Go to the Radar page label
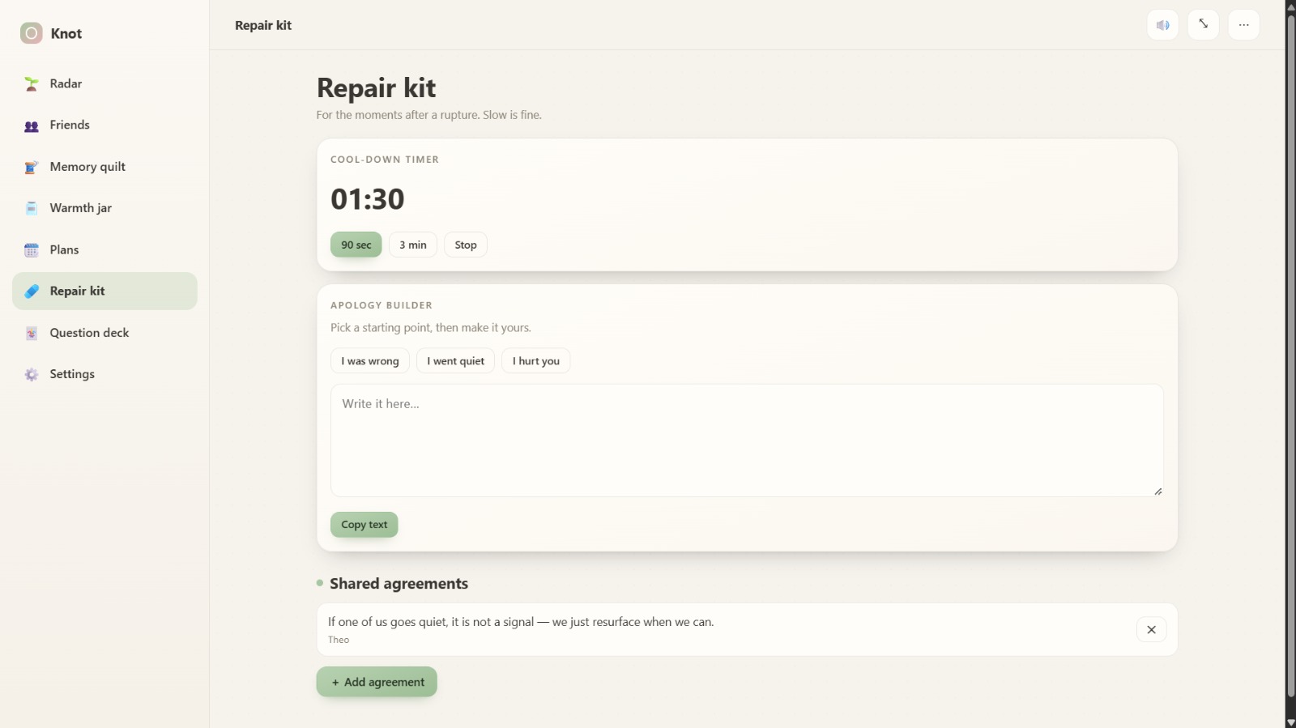 pos(66,83)
